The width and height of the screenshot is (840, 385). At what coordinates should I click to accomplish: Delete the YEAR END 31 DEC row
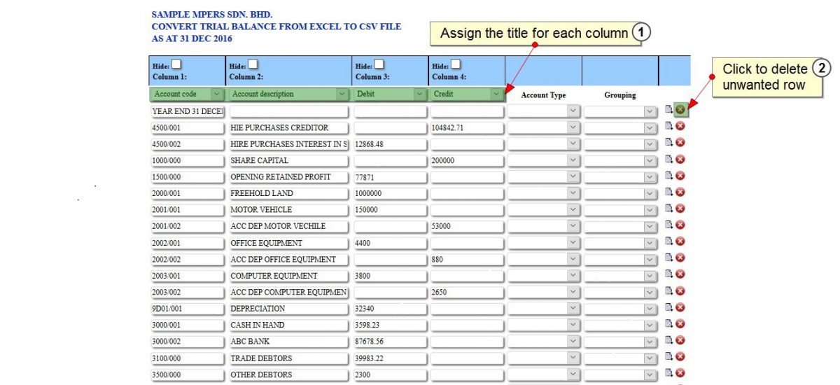(680, 110)
